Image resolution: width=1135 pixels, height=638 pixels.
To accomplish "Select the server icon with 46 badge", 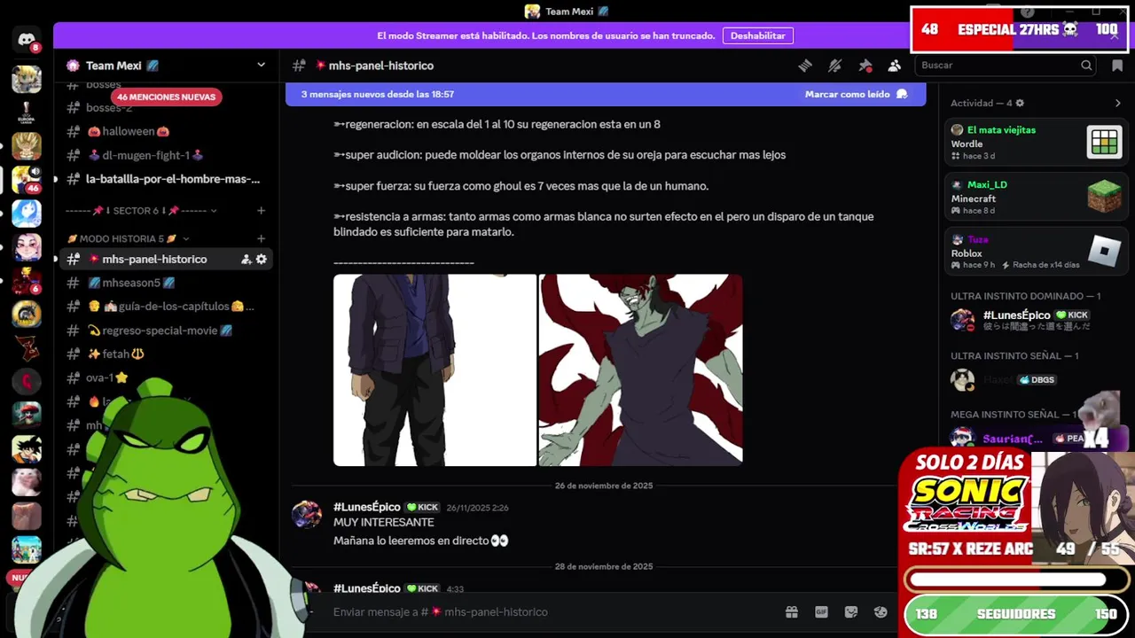I will tap(27, 180).
